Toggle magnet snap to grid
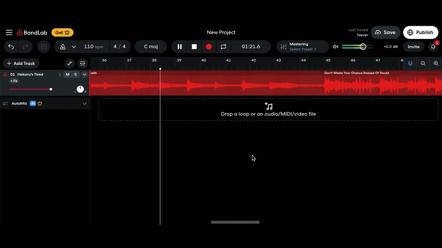The height and width of the screenshot is (248, 442). coord(410,63)
